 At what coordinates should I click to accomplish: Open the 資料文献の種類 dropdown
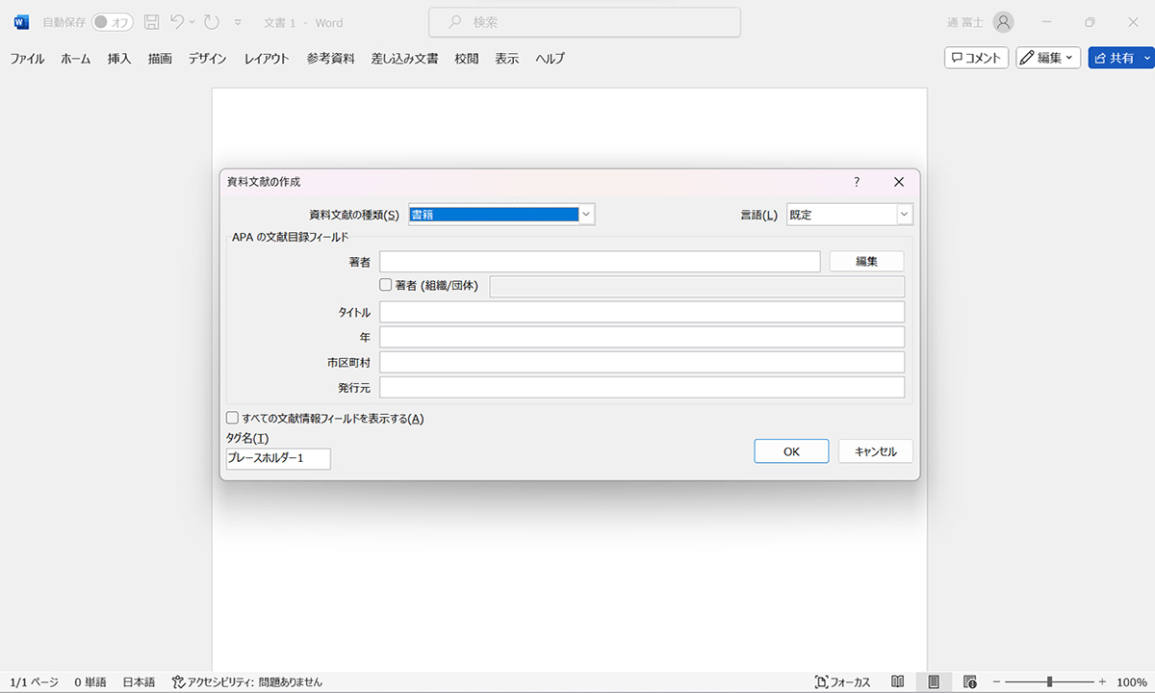[x=586, y=214]
